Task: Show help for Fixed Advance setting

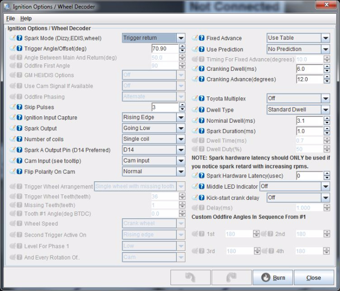Action: click(x=202, y=38)
